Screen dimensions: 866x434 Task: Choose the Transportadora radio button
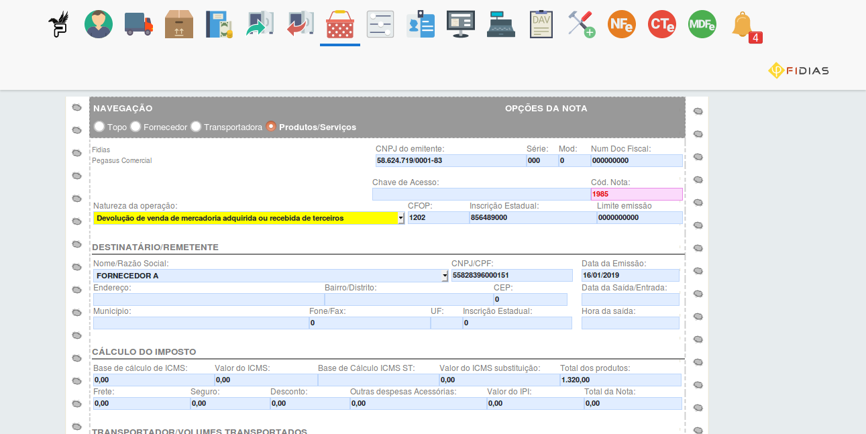(196, 126)
